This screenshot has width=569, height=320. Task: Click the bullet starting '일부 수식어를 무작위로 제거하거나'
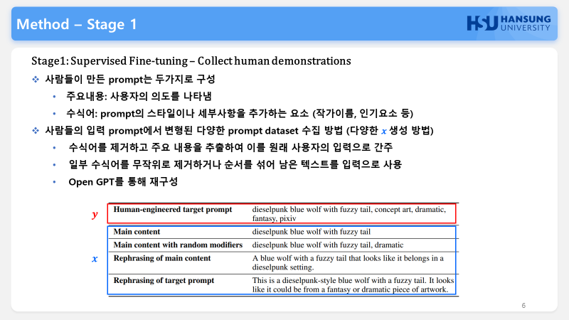pos(235,164)
